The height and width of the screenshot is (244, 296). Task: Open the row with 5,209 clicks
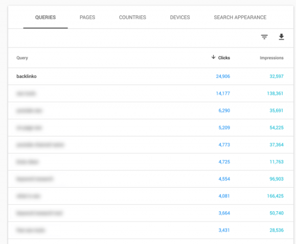pos(151,128)
